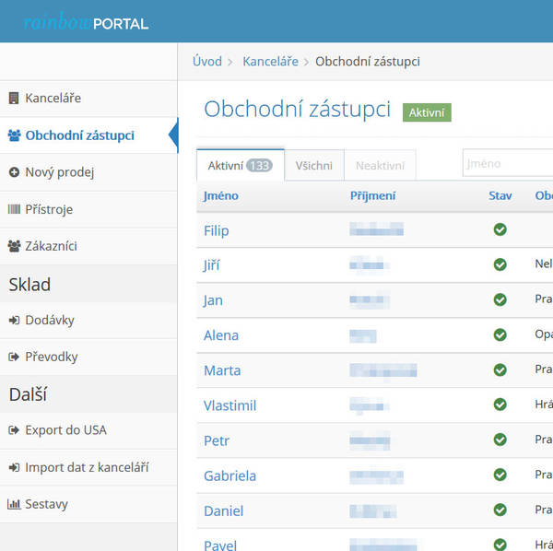
Task: Click the Převodky share icon
Action: [14, 358]
